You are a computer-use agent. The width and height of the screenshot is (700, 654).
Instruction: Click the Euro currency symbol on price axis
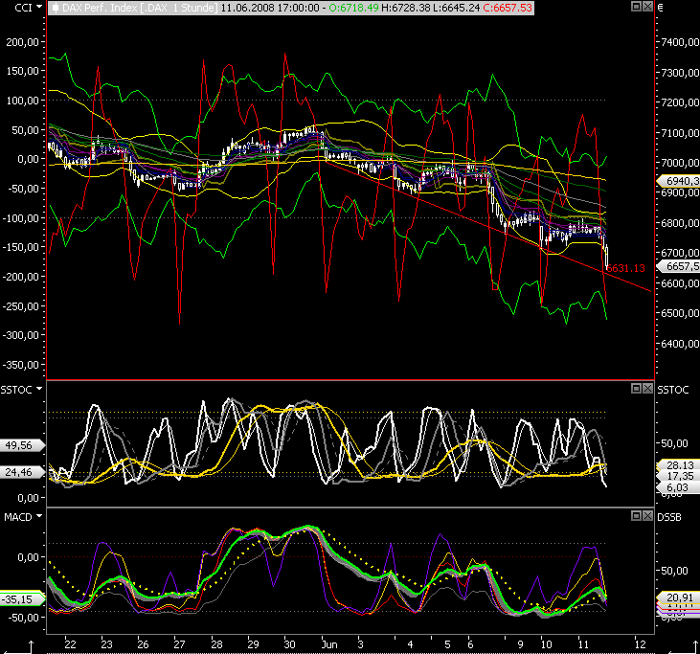661,7
